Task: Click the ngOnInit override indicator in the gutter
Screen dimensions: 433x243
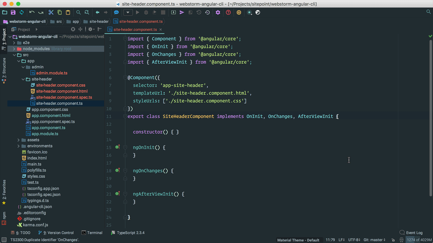Action: pyautogui.click(x=117, y=147)
